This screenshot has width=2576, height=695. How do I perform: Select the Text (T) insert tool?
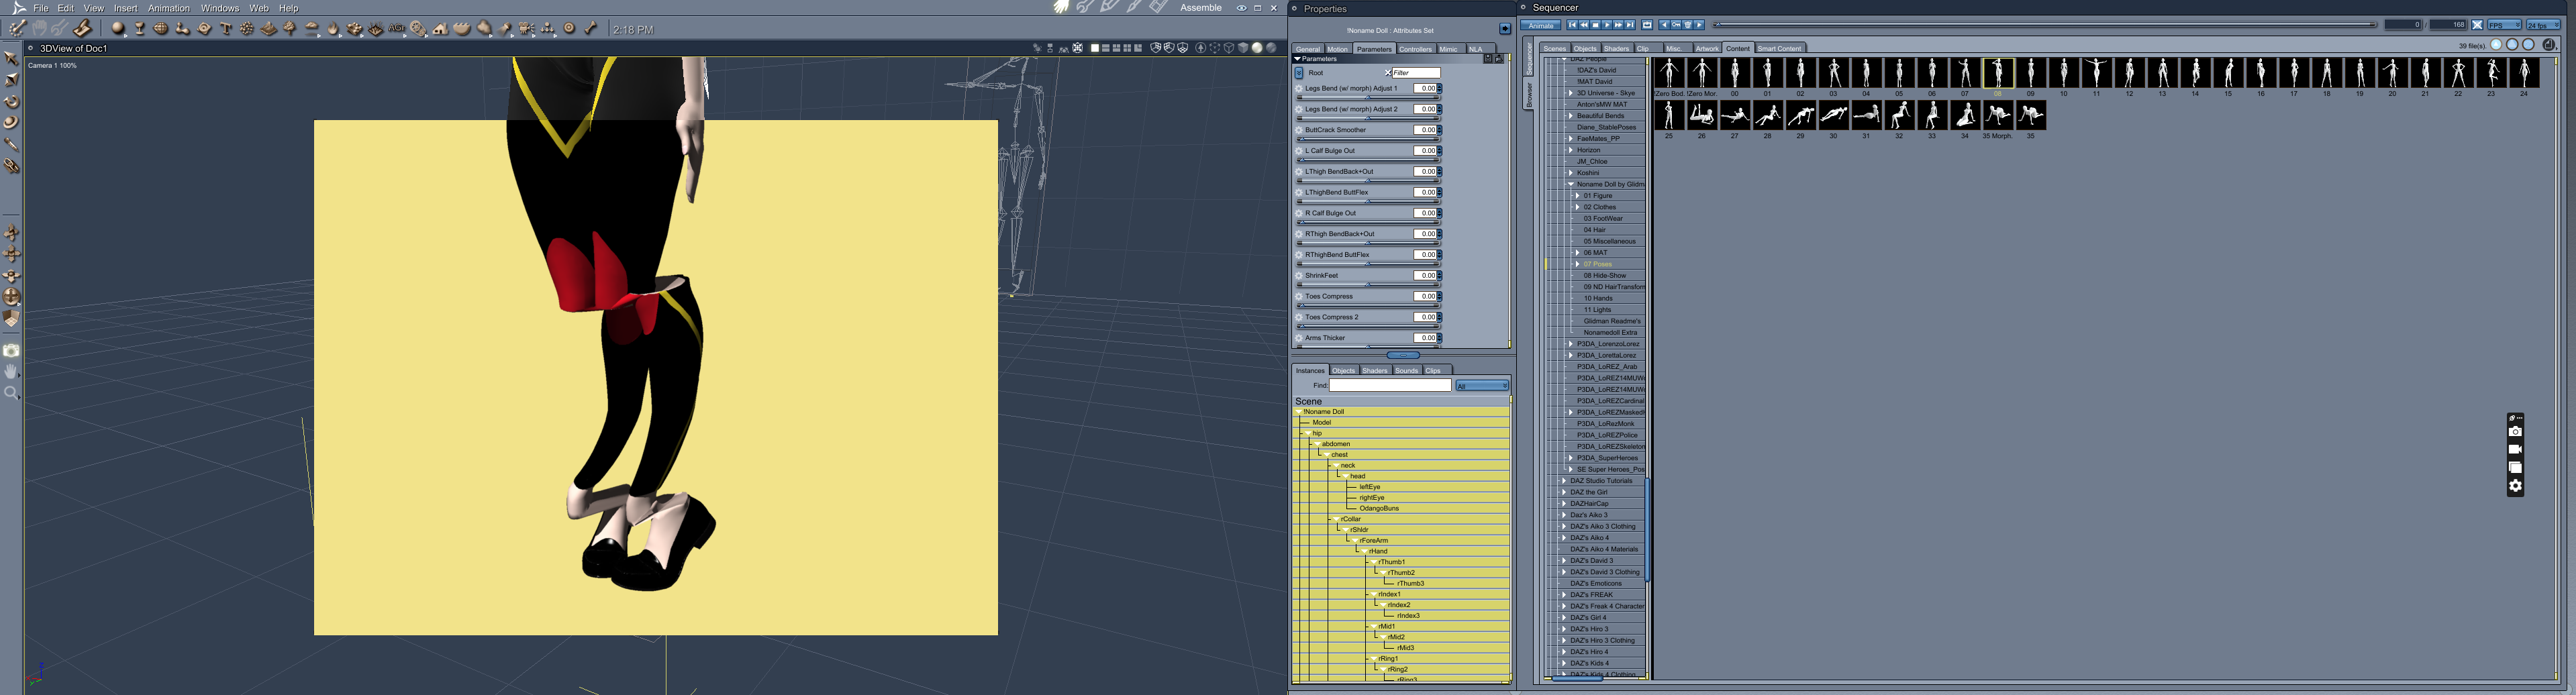coord(226,29)
